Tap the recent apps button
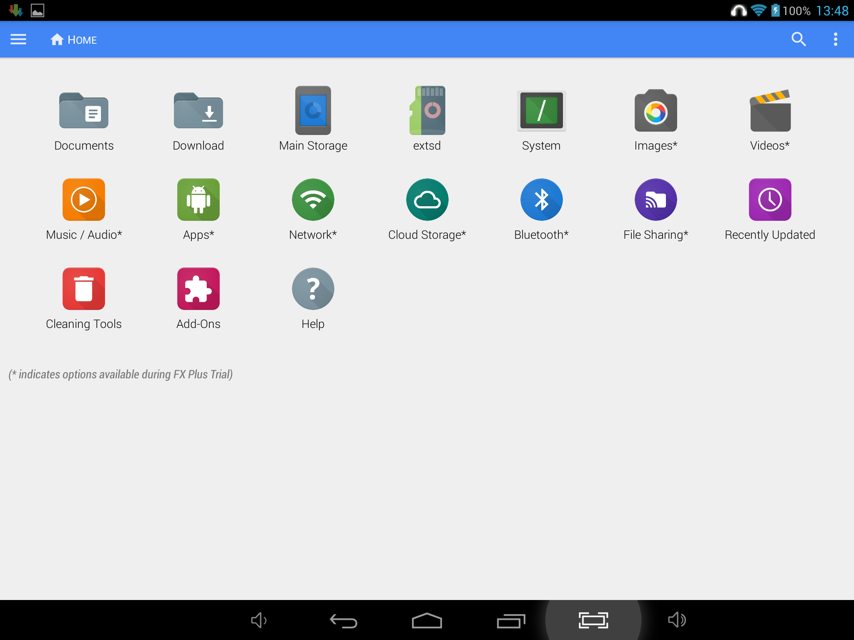Screen dimensions: 854x640 coord(511,621)
